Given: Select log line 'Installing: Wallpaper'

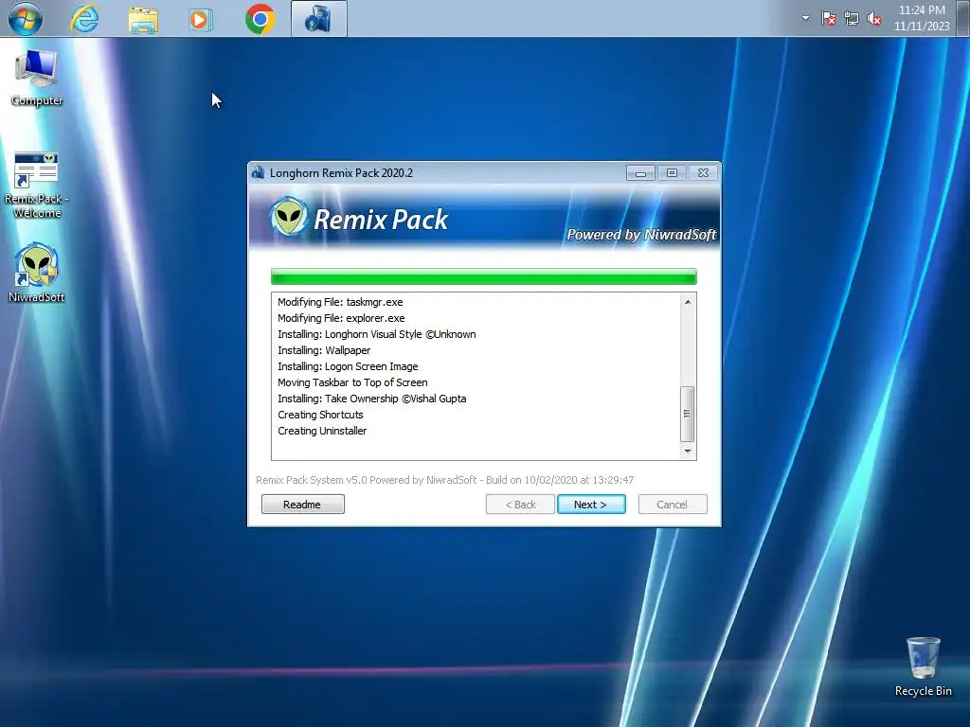Looking at the screenshot, I should (324, 350).
